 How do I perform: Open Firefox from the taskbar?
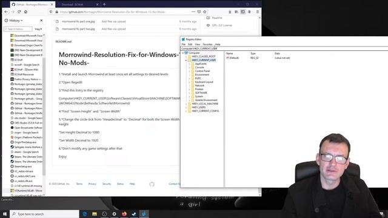(124, 214)
